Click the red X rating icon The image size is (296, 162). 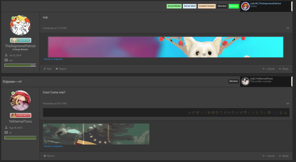(x=206, y=113)
